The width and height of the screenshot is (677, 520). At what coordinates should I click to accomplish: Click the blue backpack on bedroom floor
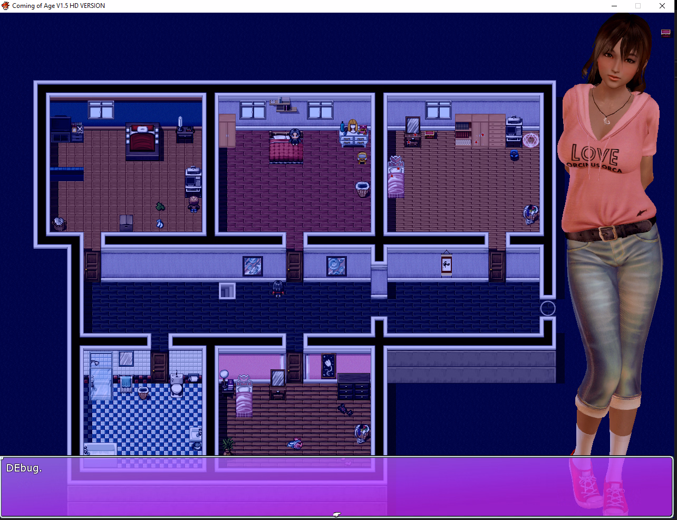click(514, 155)
